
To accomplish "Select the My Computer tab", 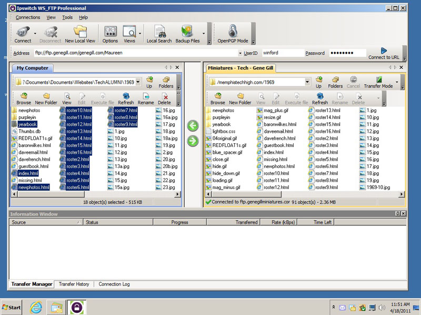I will point(33,68).
